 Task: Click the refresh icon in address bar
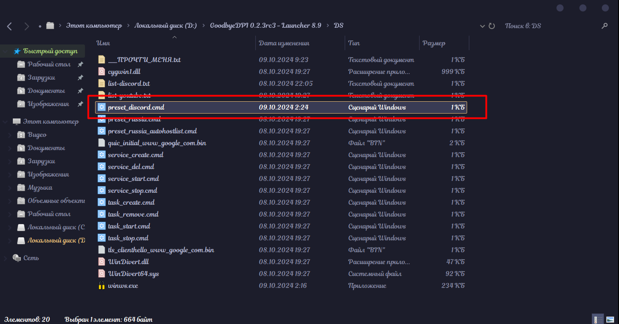tap(492, 26)
